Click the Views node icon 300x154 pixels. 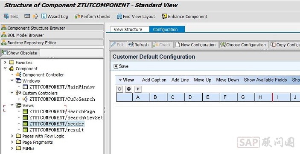[x=18, y=105]
